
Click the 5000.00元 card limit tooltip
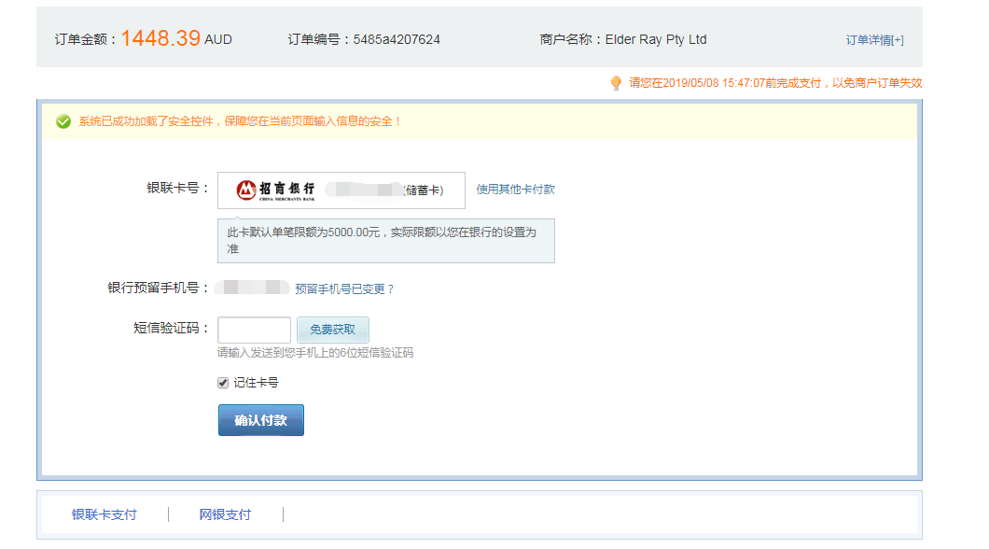tap(385, 240)
